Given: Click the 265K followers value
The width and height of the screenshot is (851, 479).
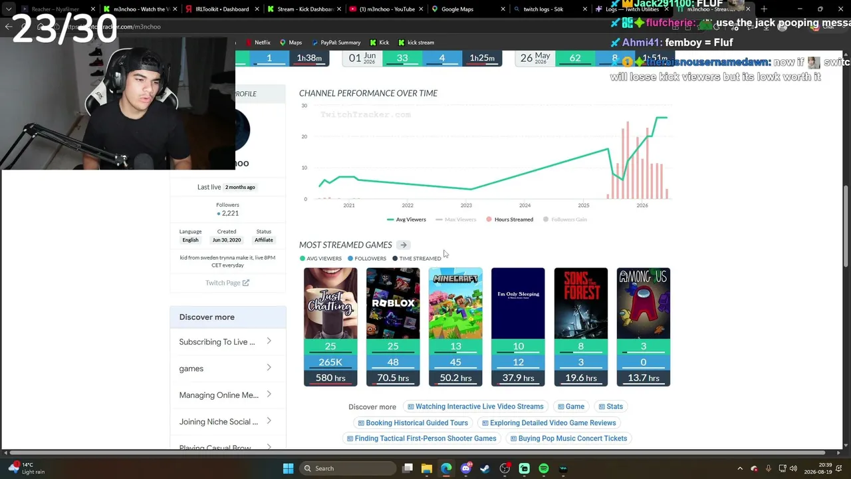Looking at the screenshot, I should pyautogui.click(x=330, y=362).
